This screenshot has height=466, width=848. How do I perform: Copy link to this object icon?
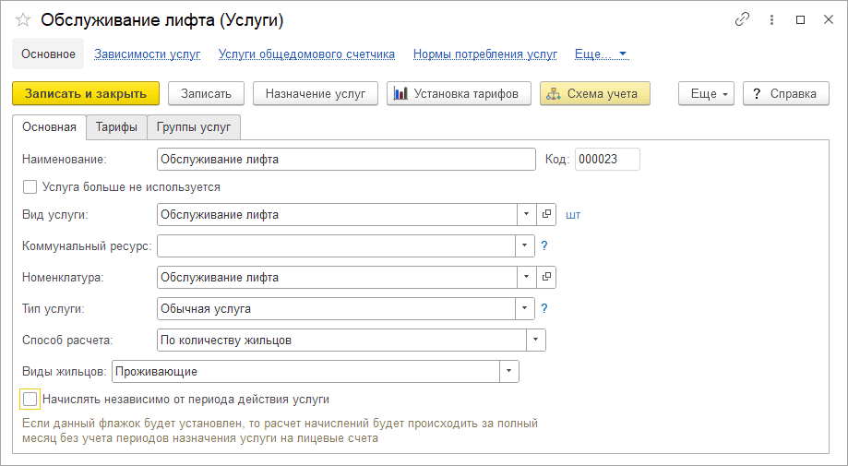[x=742, y=20]
